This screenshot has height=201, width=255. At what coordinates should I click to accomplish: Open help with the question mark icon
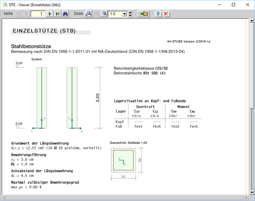tap(158, 14)
